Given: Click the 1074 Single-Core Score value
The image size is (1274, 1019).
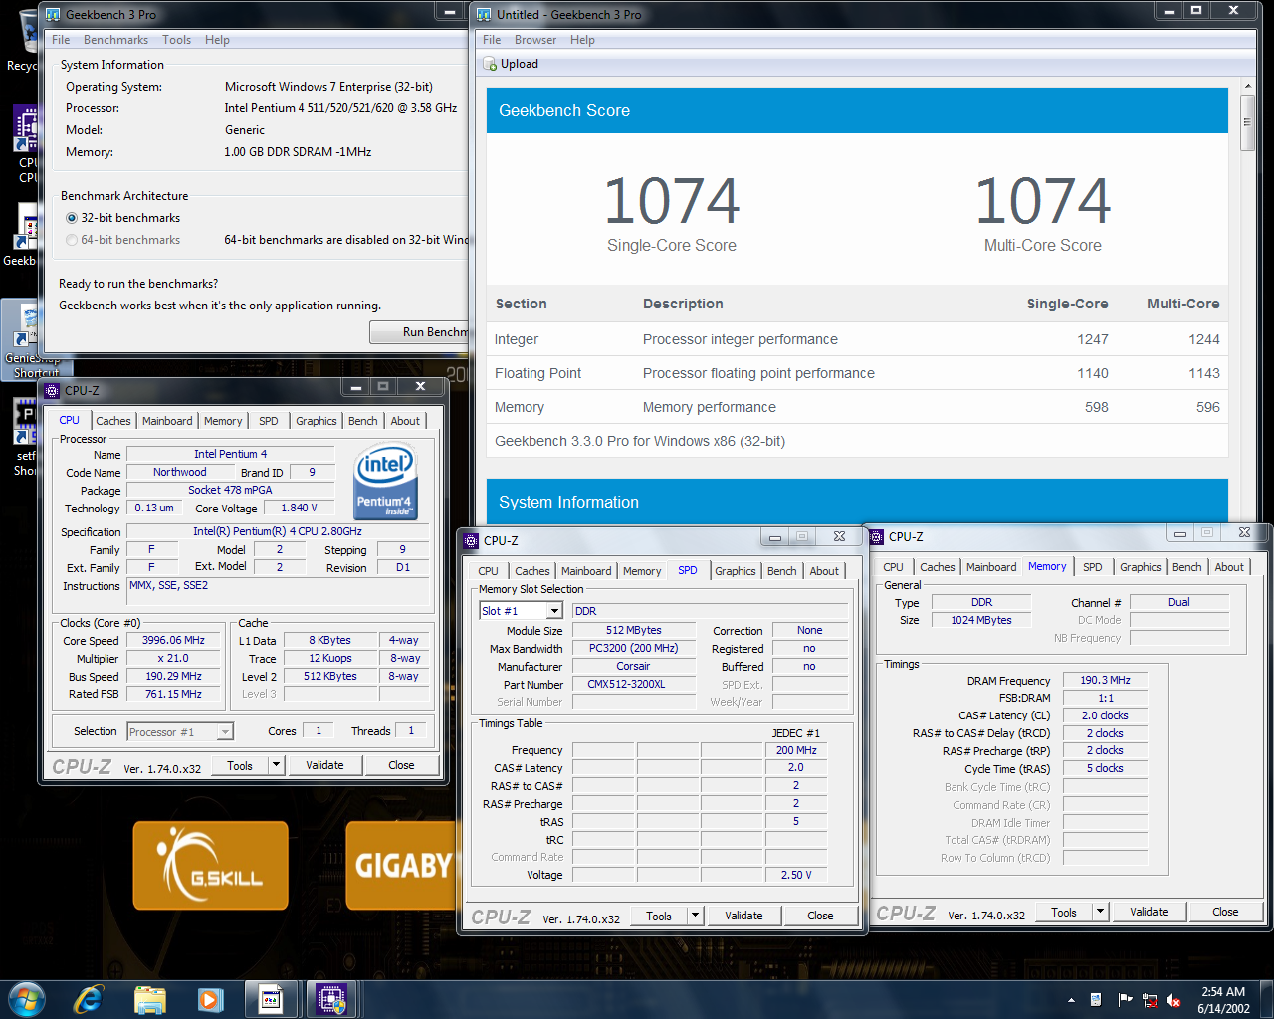Looking at the screenshot, I should coord(672,202).
